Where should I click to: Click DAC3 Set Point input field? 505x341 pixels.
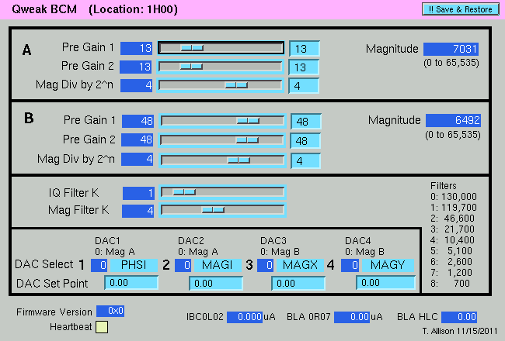pos(298,284)
